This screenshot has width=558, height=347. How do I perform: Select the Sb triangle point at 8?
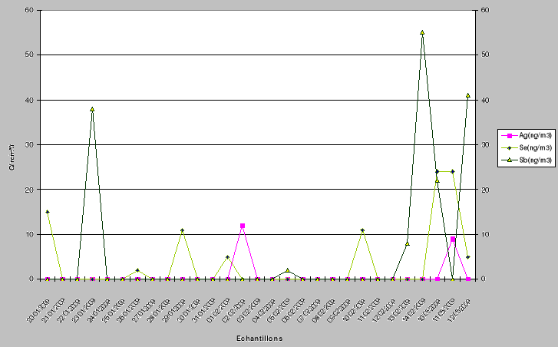pos(408,244)
